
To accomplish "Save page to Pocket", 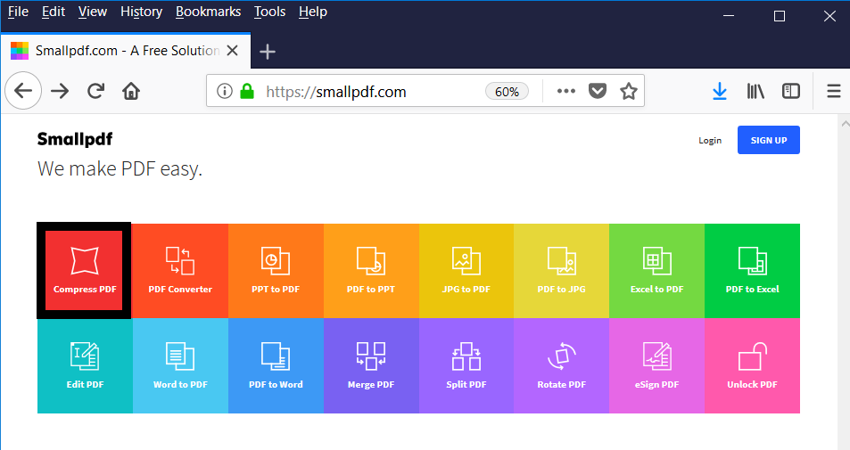I will pyautogui.click(x=598, y=91).
